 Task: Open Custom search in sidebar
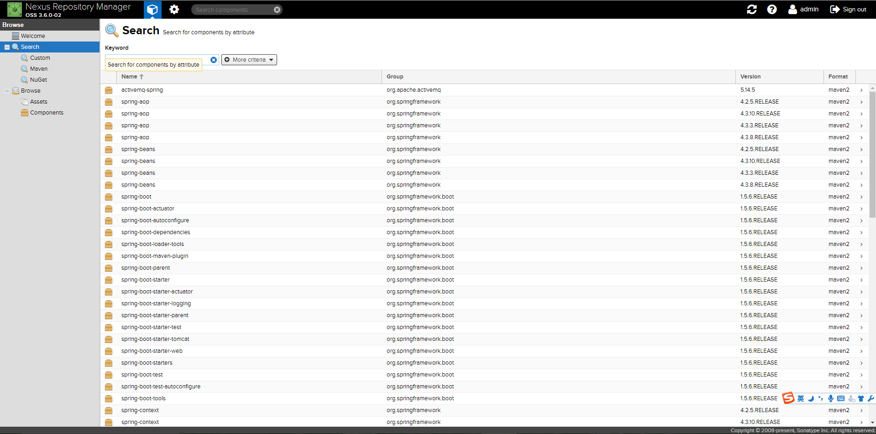click(40, 58)
